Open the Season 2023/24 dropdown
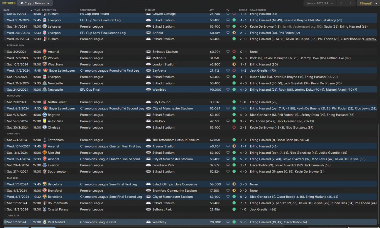This screenshot has height=228, width=380. tap(320, 3)
